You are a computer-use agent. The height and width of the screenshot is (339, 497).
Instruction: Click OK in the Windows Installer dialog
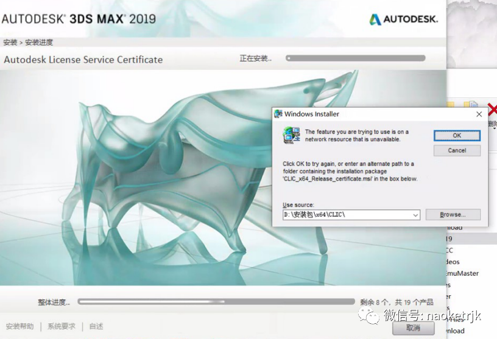(457, 136)
